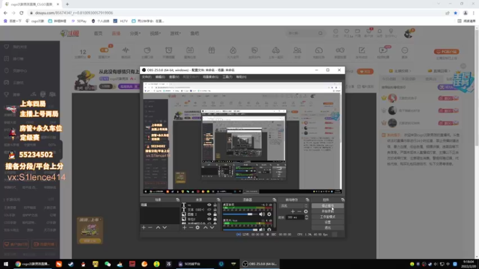Pop out the Scene Transitions dock icon

click(307, 200)
